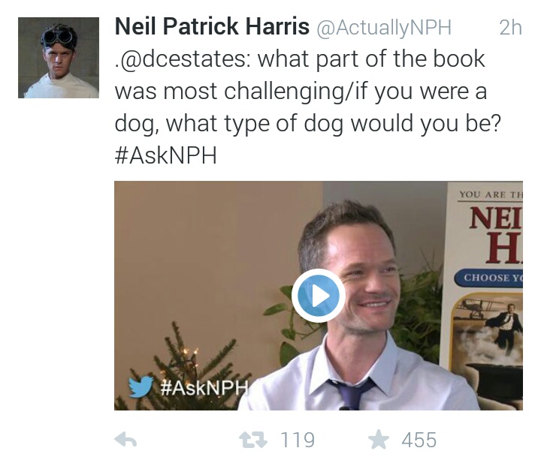Viewport: 541px width, 463px height.
Task: Open the profile avatar picture
Action: point(59,58)
